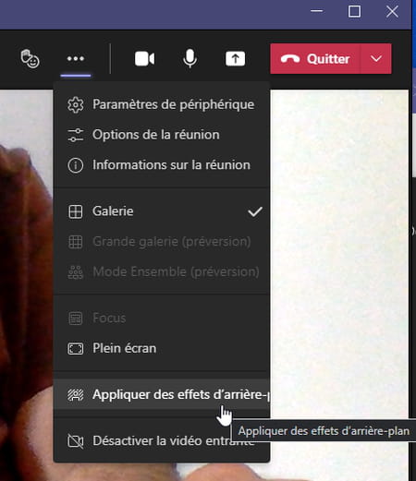Click the Mode Ensemble people icon

76,272
